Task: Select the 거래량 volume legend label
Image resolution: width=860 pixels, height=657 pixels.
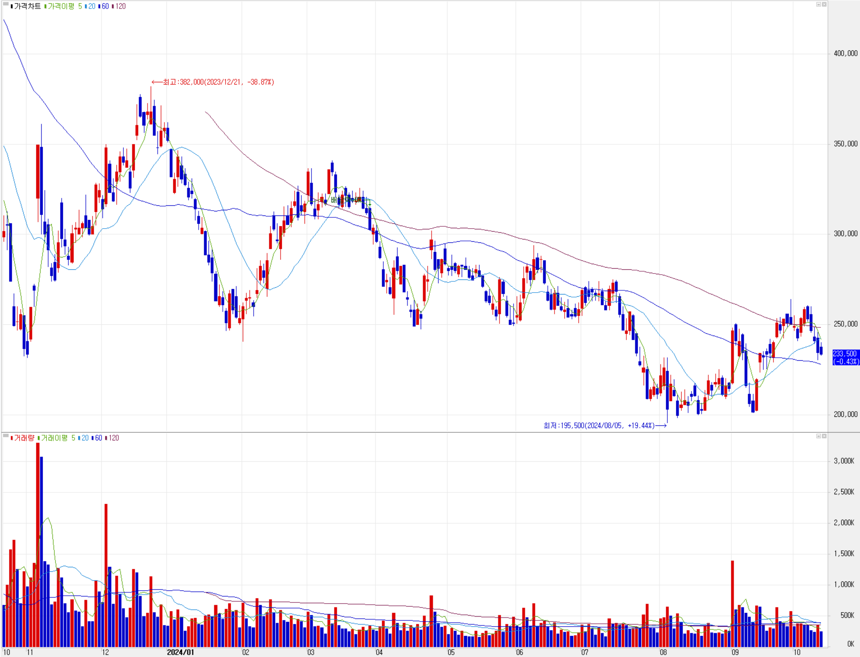Action: tap(24, 438)
